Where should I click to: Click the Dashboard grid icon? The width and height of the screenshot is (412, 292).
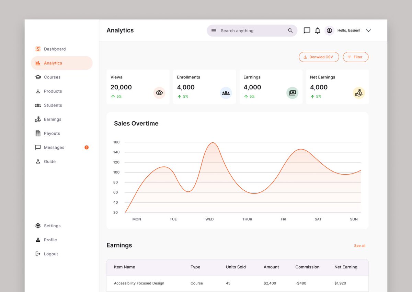pos(38,49)
